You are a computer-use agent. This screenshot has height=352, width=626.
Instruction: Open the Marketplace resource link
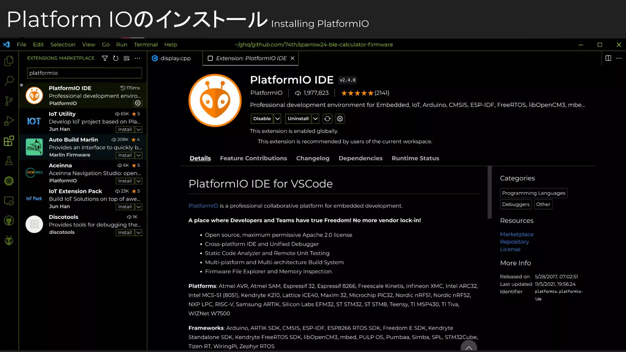point(517,234)
